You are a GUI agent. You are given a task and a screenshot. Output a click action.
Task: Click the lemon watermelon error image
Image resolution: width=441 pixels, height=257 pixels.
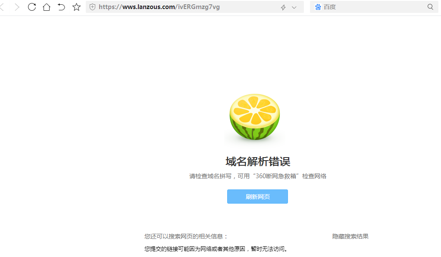point(254,117)
